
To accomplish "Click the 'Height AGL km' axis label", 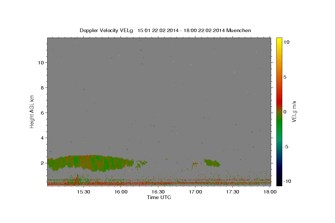I will coord(32,111).
